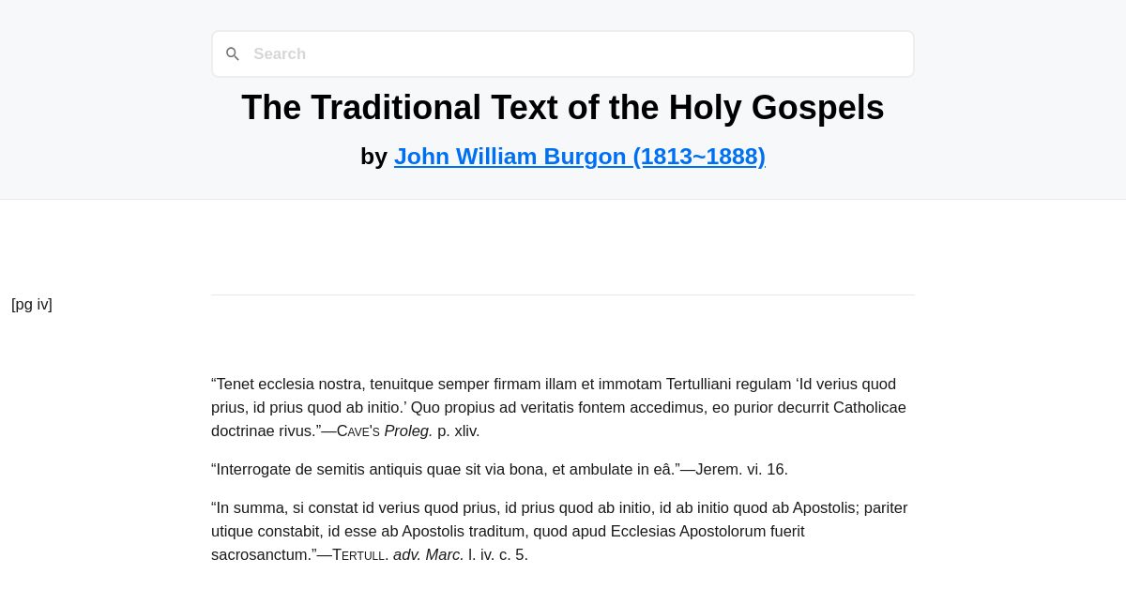
Task: Click the "(1813~1888)" dates in author link
Action: click(x=700, y=156)
